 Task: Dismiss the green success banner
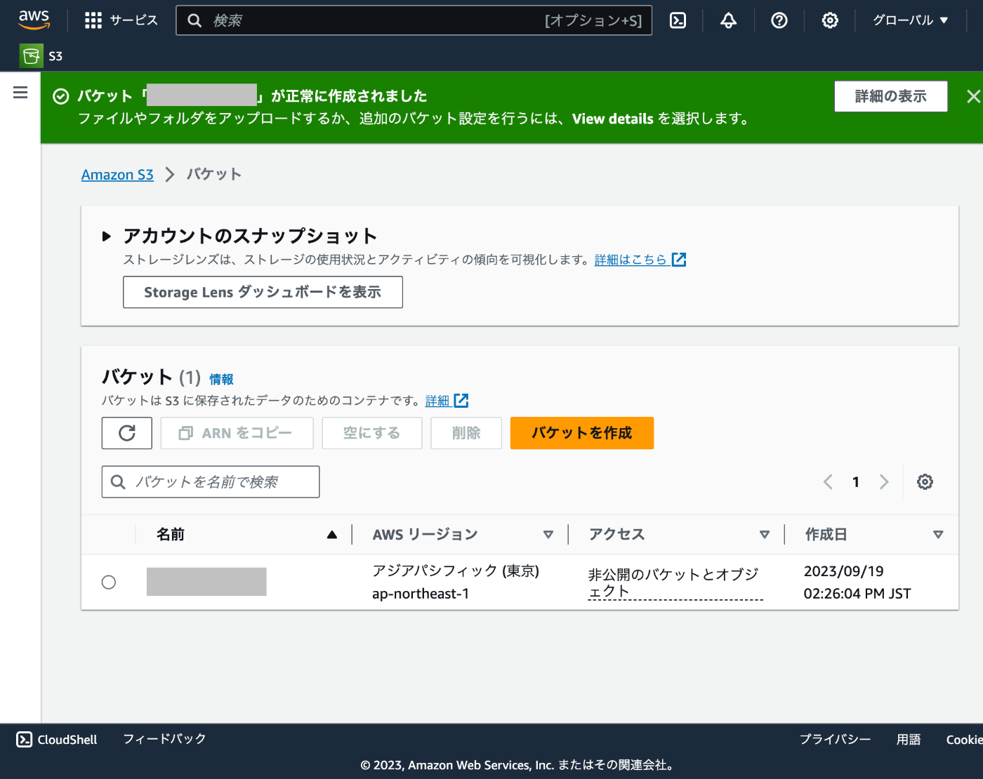973,96
